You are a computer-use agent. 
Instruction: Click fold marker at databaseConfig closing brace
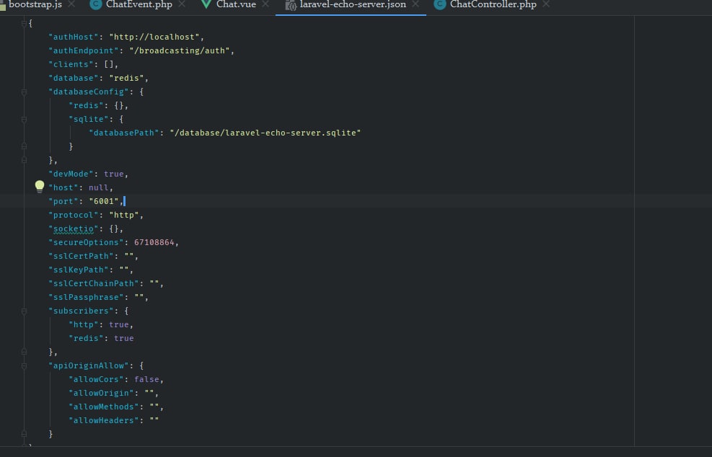coord(24,160)
